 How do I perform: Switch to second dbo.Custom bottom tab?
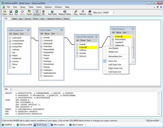coord(76,125)
